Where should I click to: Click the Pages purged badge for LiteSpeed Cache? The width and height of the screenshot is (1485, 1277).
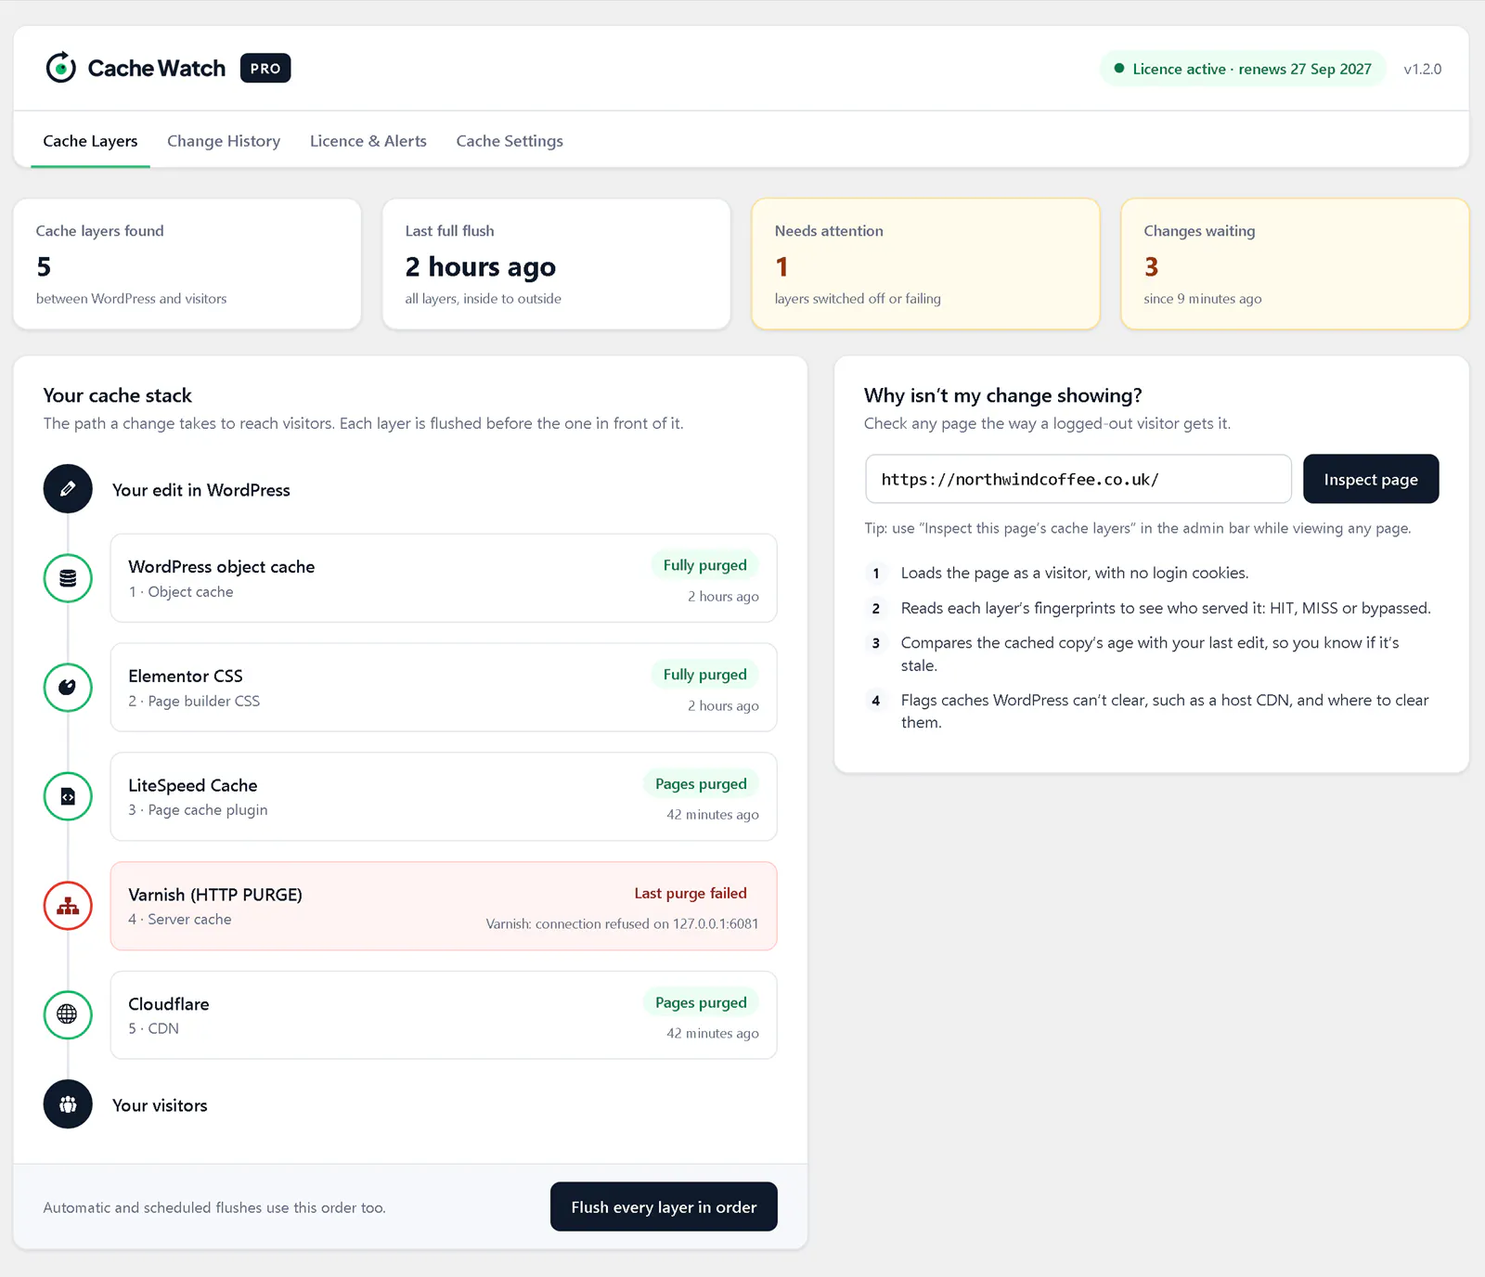[701, 784]
